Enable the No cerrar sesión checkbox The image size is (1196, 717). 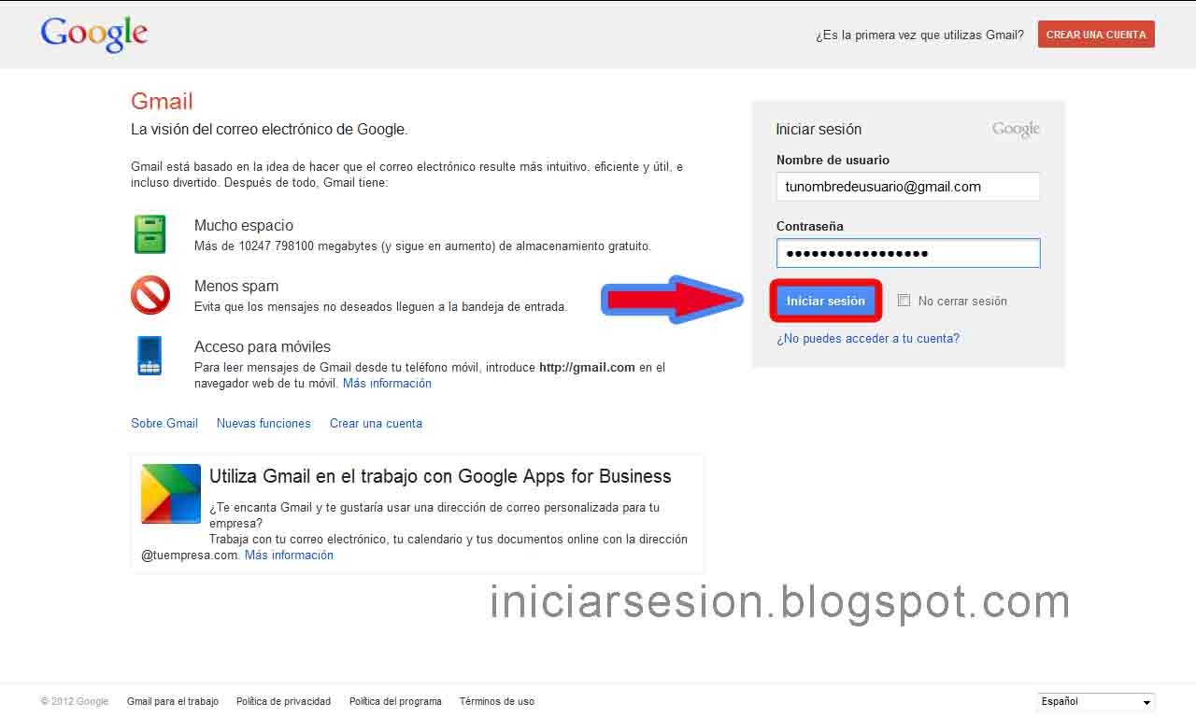(x=904, y=301)
